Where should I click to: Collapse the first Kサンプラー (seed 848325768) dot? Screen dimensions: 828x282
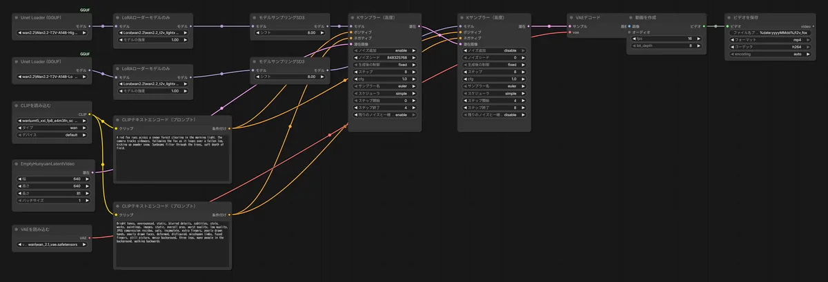tap(353, 18)
